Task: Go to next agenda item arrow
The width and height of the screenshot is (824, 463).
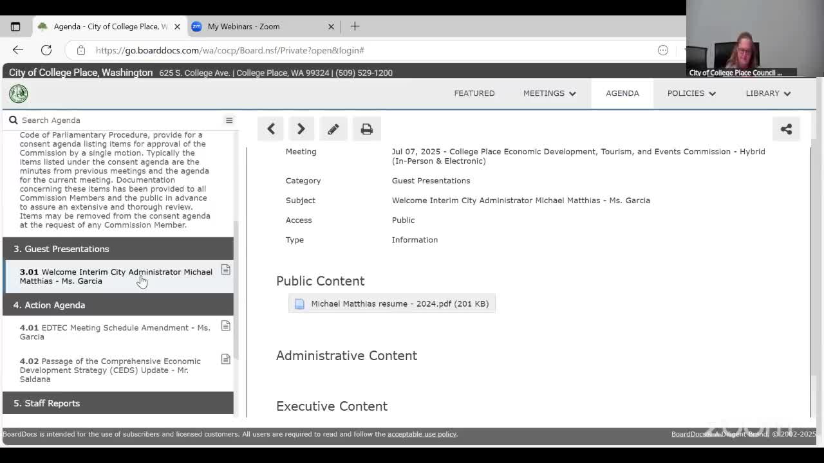Action: [x=301, y=129]
